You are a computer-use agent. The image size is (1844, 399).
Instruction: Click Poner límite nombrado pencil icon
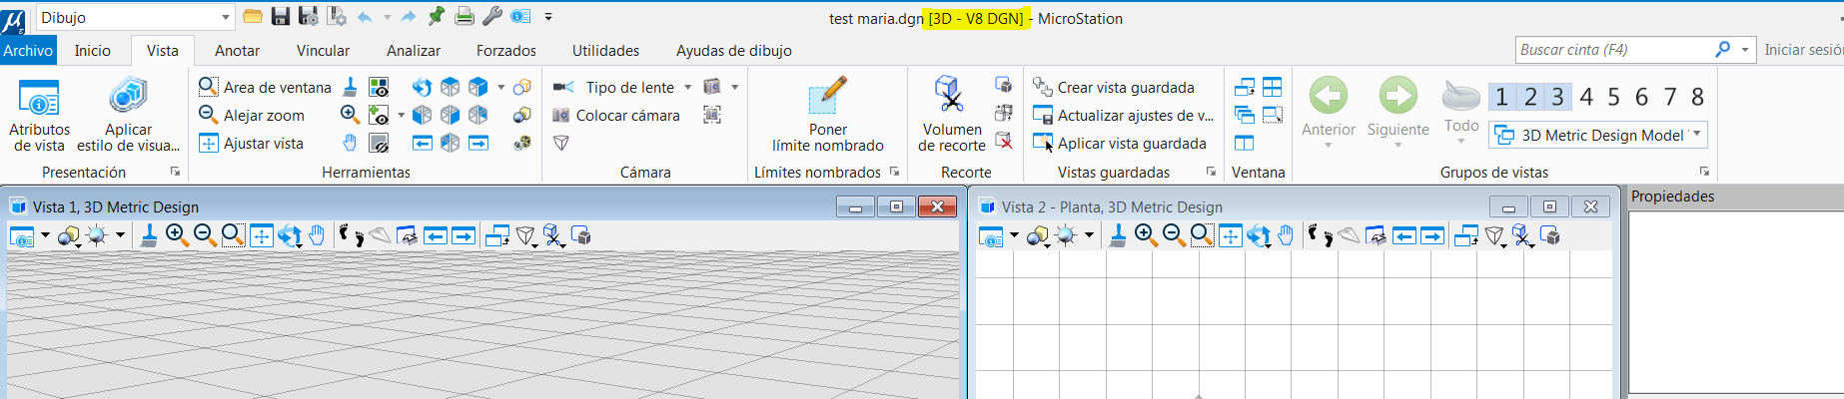pyautogui.click(x=827, y=97)
